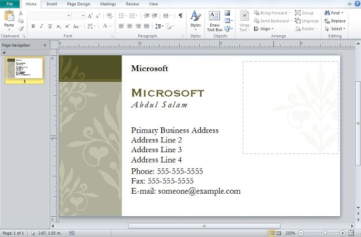
Task: Open the Align dropdown
Action: [x=264, y=29]
